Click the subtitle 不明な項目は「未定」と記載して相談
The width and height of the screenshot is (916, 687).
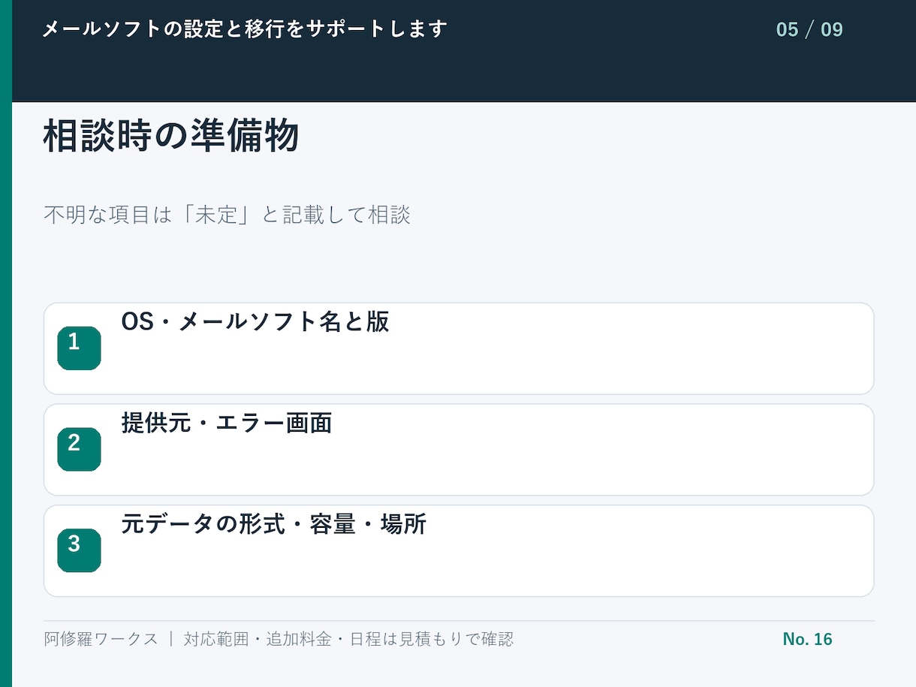tap(227, 215)
